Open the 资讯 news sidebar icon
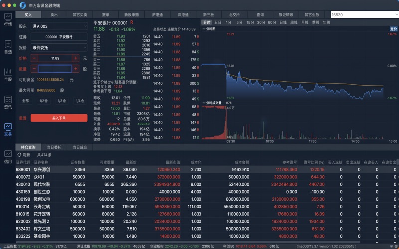 click(8, 102)
